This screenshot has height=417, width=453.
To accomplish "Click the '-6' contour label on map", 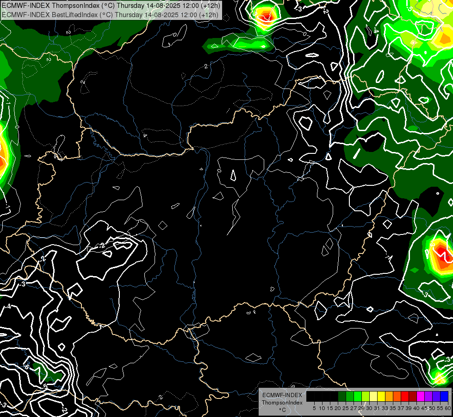I will (26, 367).
